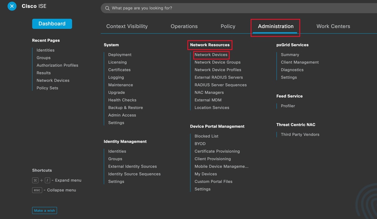Open Results in Recent Pages
377x219 pixels.
click(43, 73)
